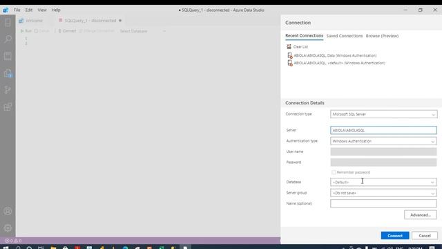Switch to the Browse (Preview) tab
The width and height of the screenshot is (442, 249).
382,36
